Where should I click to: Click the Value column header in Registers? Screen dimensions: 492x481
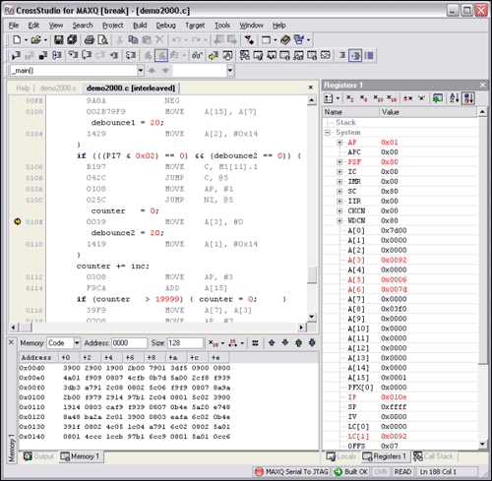tap(428, 112)
